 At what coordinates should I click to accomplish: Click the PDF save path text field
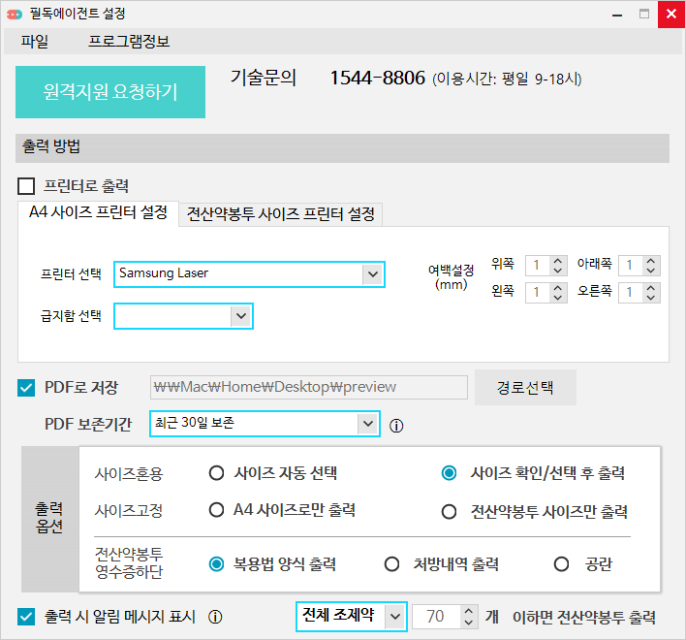[308, 387]
